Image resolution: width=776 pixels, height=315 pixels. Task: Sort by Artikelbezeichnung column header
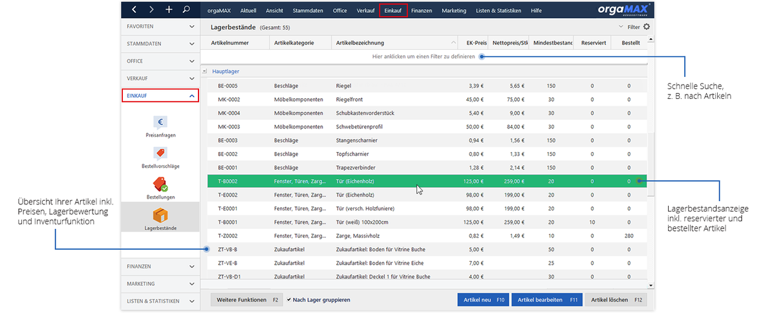coord(394,43)
